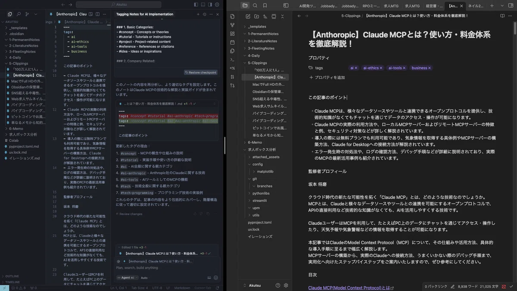517x291 pixels.
Task: Go forward in Cursor navigation history
Action: tap(71, 4)
